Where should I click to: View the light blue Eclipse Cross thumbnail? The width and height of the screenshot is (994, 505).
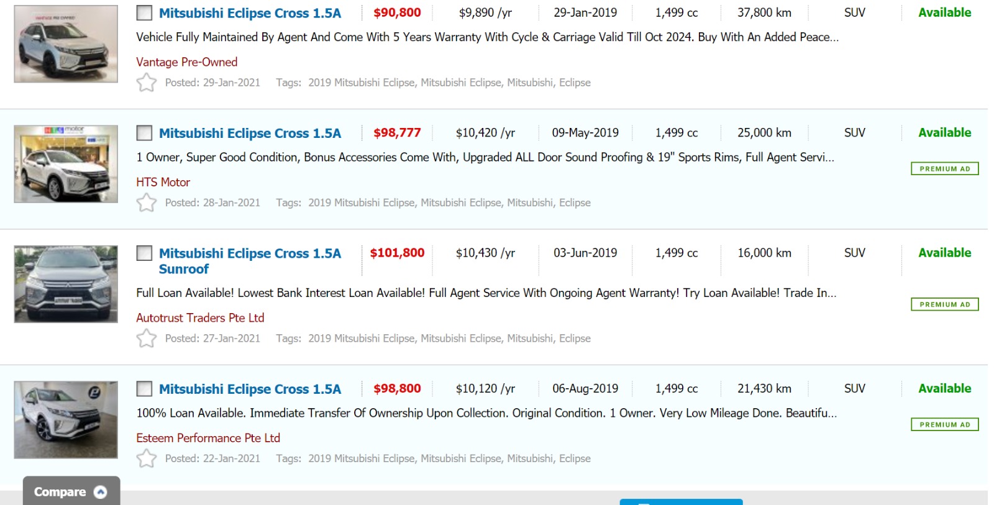click(66, 44)
